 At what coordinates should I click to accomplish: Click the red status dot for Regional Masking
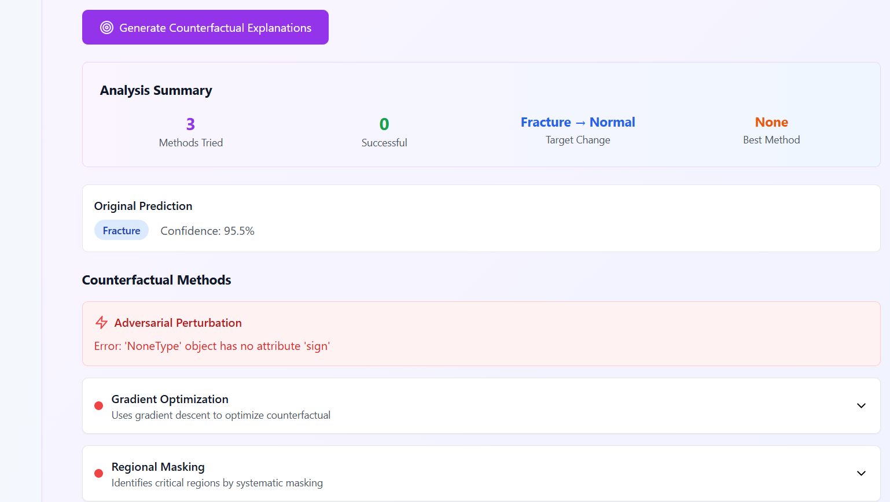click(98, 473)
